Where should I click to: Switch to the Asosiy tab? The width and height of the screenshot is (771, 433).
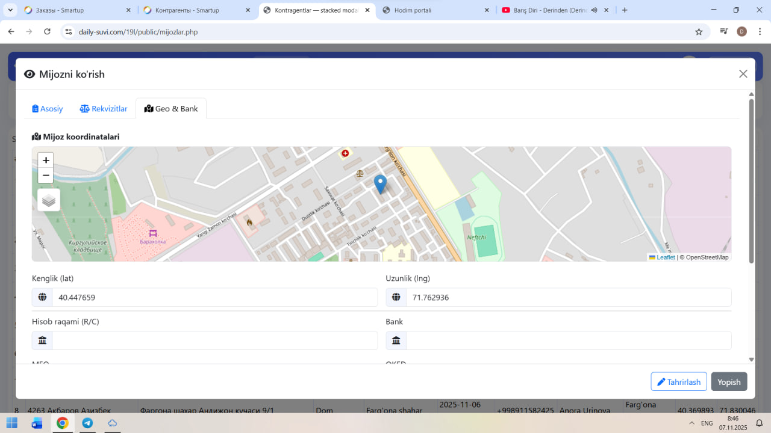[48, 109]
